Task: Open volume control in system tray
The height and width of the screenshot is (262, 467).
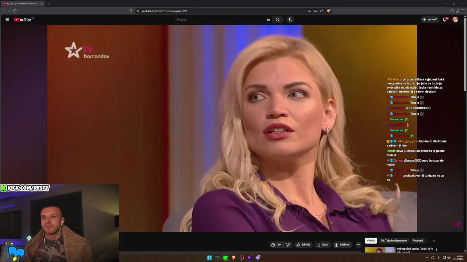Action: tap(448, 258)
